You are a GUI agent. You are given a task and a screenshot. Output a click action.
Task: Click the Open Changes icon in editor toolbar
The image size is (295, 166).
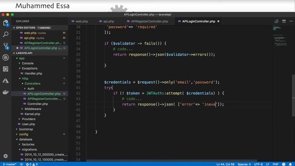(277, 21)
